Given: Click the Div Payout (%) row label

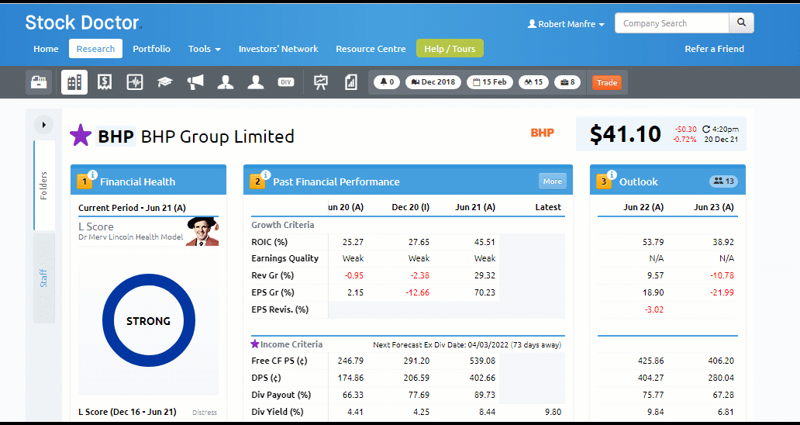Looking at the screenshot, I should click(281, 395).
